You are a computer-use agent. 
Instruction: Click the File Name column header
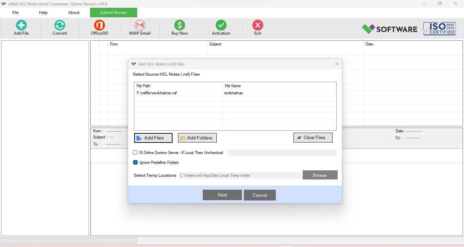coord(279,86)
